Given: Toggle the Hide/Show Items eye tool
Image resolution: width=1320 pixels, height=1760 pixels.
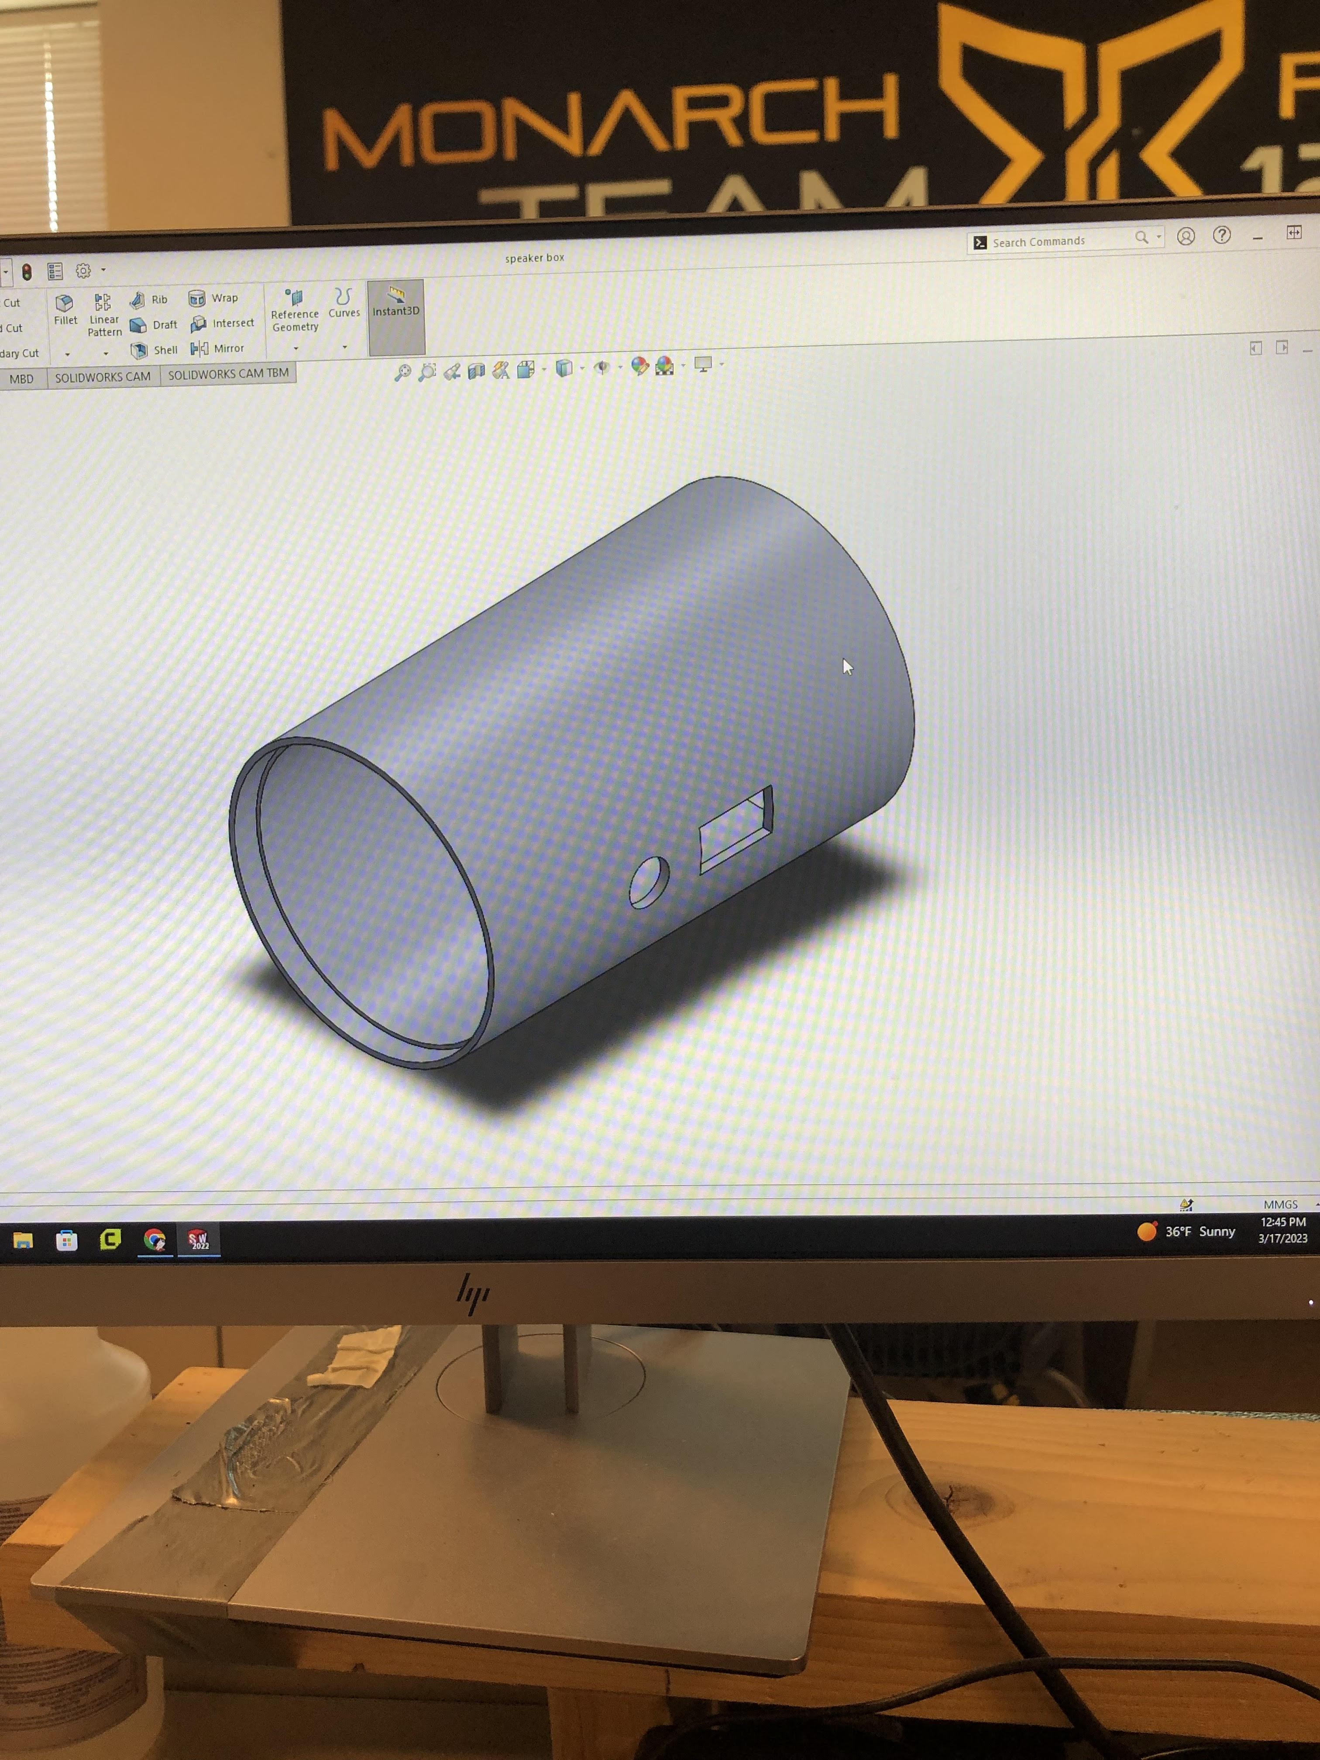Looking at the screenshot, I should (602, 368).
